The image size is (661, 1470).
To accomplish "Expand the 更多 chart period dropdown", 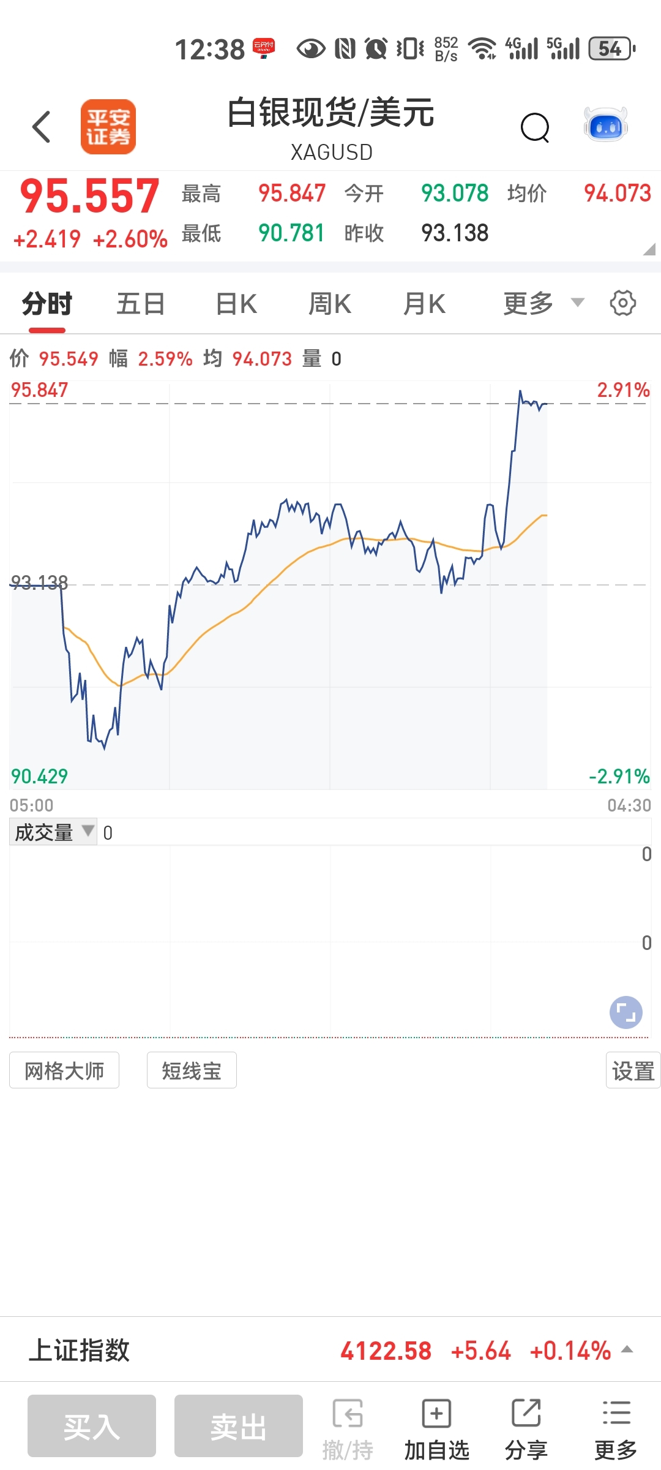I will pyautogui.click(x=542, y=303).
